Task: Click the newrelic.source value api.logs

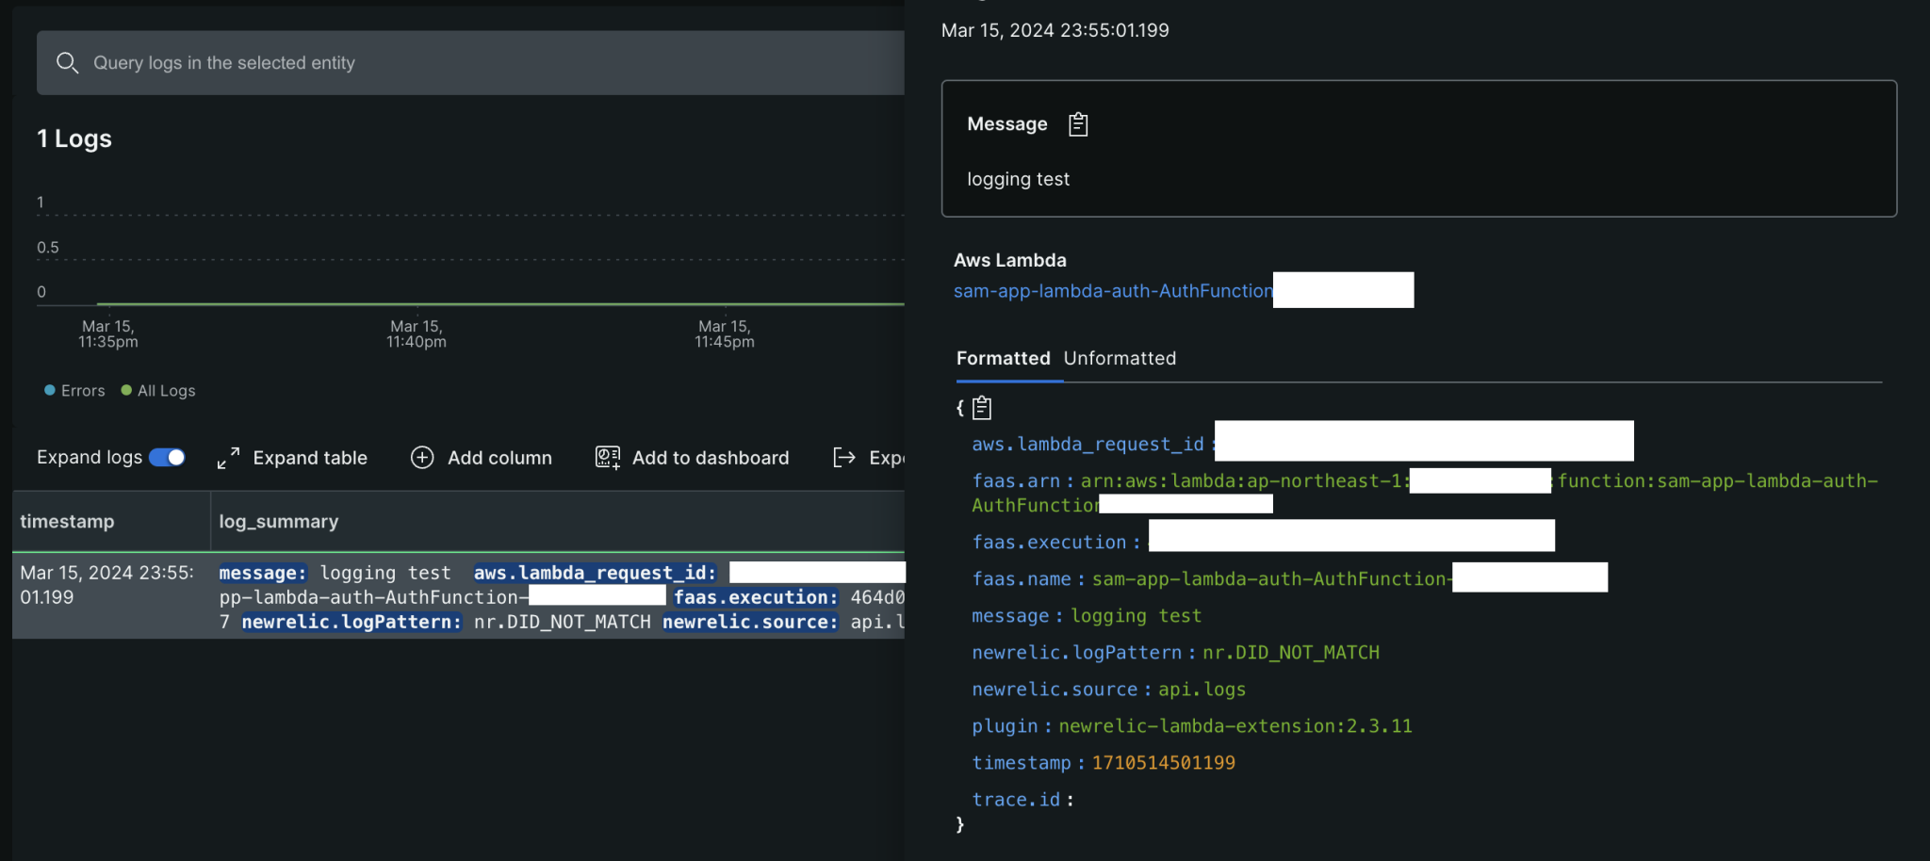Action: [x=1202, y=690]
